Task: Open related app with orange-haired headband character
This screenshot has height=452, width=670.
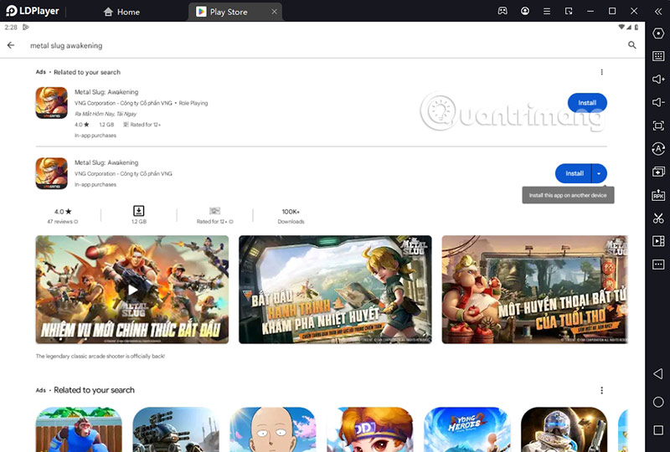Action: click(x=370, y=429)
